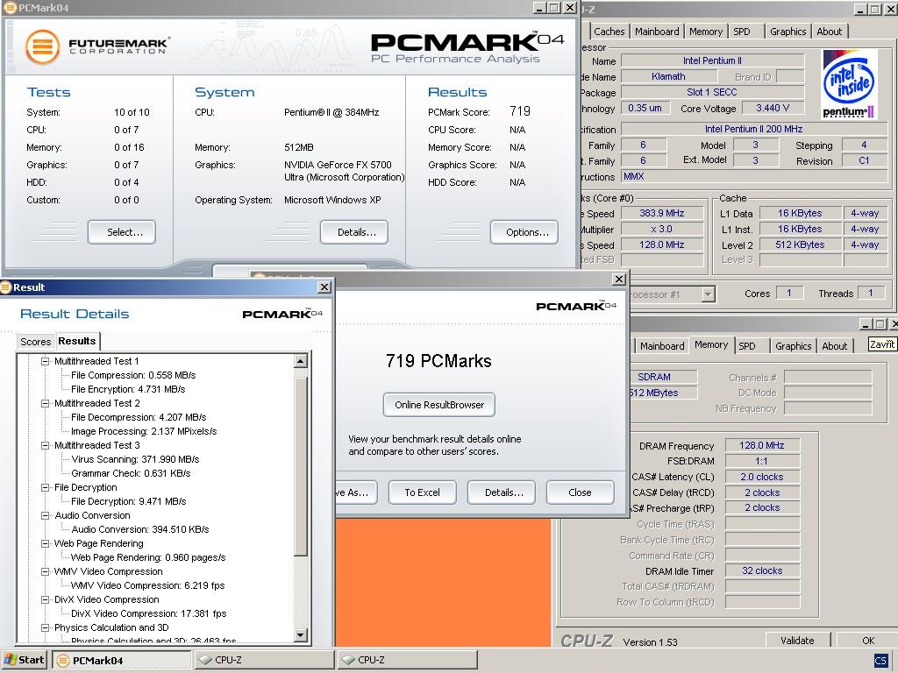The width and height of the screenshot is (898, 673).
Task: Switch to PCMark04 in the taskbar
Action: [121, 660]
